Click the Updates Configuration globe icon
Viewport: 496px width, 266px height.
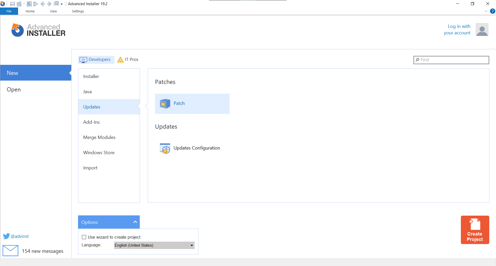tap(165, 148)
